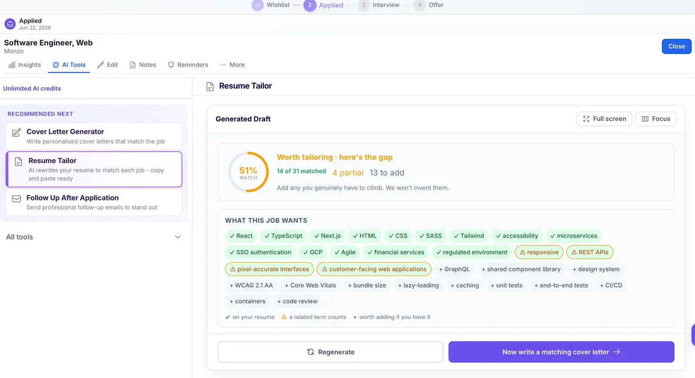Image resolution: width=695 pixels, height=378 pixels.
Task: Click the financial services chip
Action: [396, 252]
